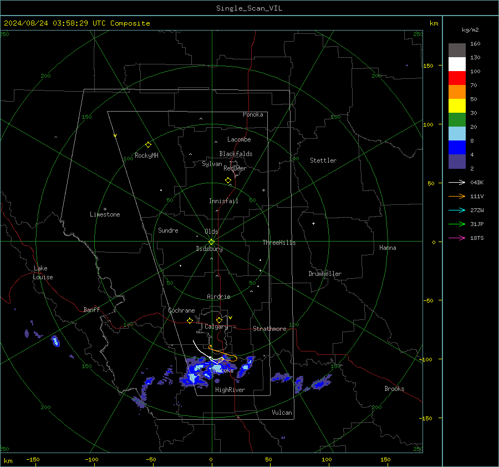Click the Didsbury map label

point(209,249)
